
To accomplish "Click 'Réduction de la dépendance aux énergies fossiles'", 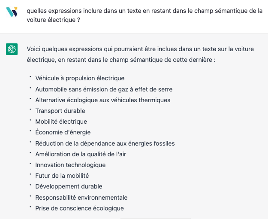I will pyautogui.click(x=105, y=143).
